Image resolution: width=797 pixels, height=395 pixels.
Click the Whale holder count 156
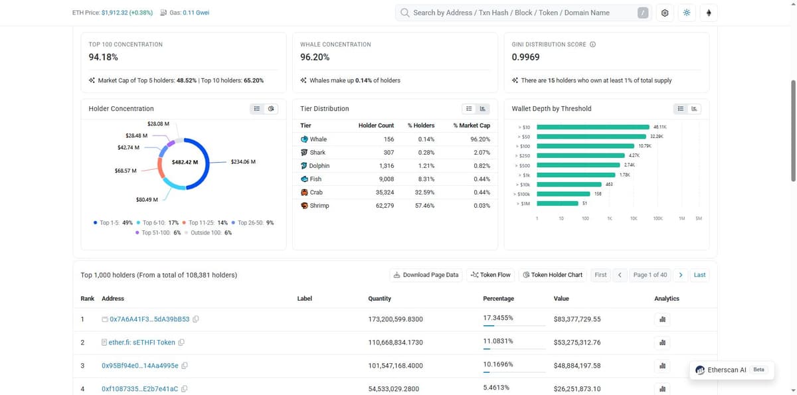pyautogui.click(x=389, y=139)
